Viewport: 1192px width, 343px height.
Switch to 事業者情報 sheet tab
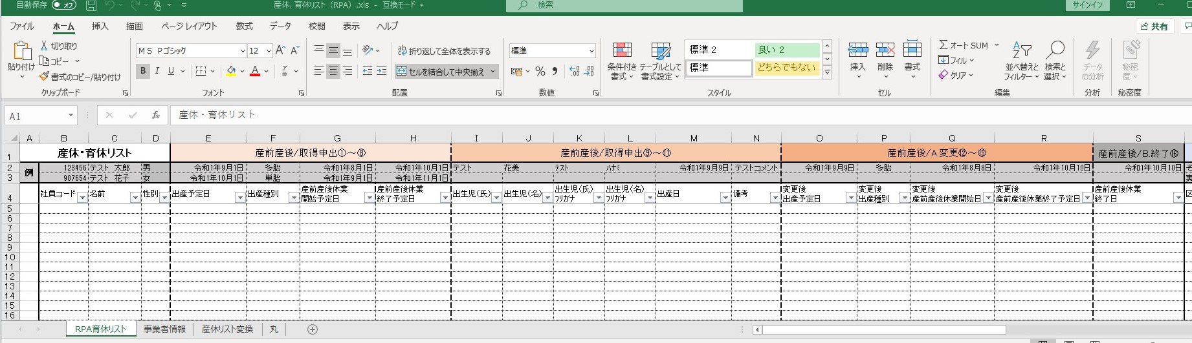[164, 329]
